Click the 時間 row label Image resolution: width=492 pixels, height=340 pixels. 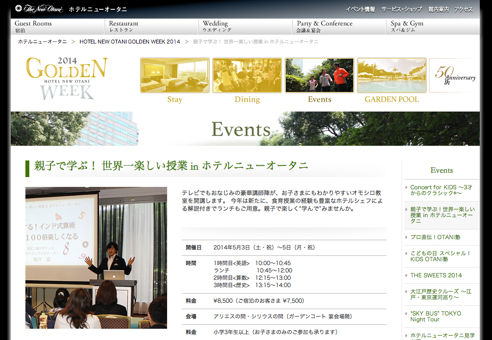191,263
